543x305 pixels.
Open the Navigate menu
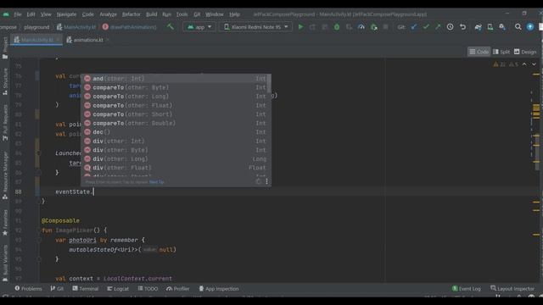[66, 14]
